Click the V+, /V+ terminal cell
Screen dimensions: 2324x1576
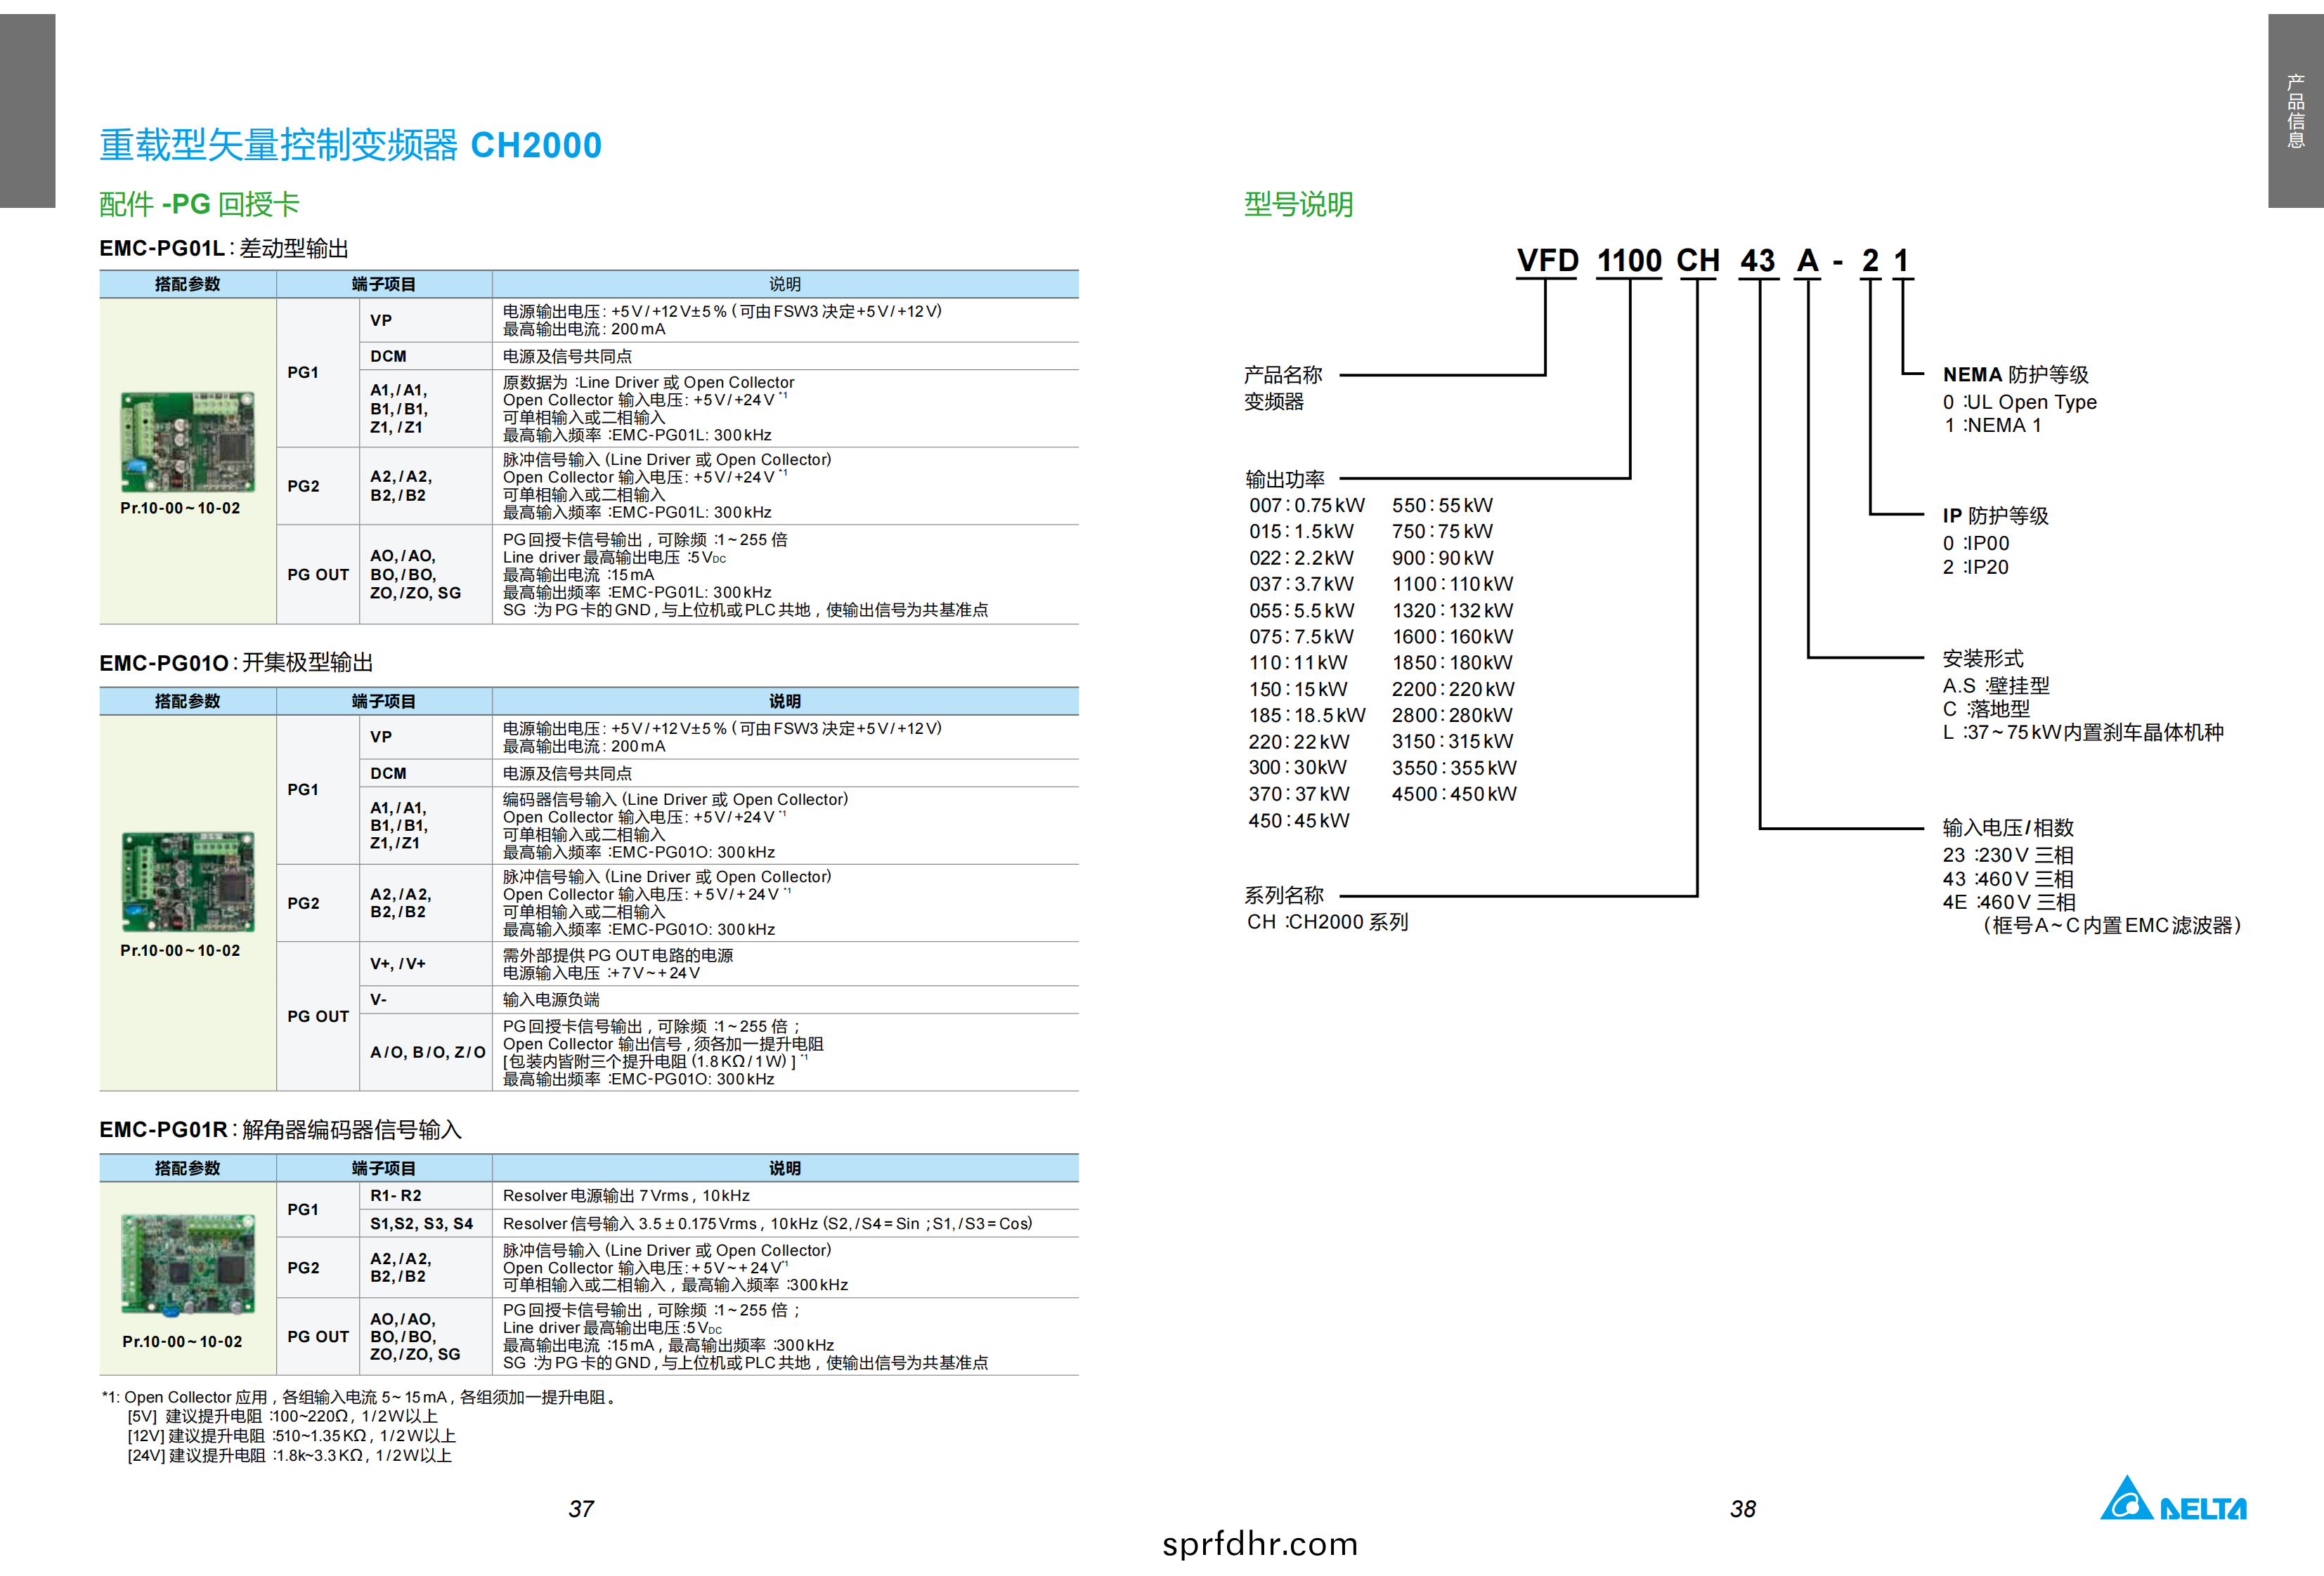[425, 964]
